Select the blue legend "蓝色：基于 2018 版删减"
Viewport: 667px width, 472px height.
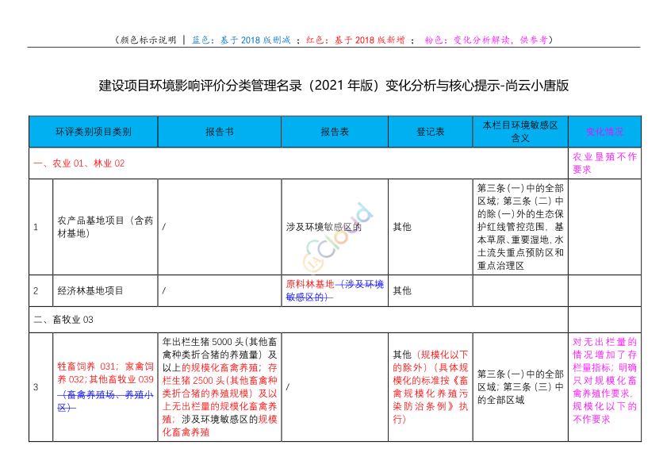[241, 40]
